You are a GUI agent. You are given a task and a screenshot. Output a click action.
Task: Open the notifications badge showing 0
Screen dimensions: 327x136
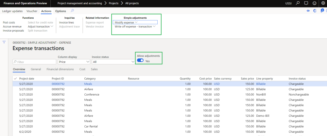tap(322, 10)
